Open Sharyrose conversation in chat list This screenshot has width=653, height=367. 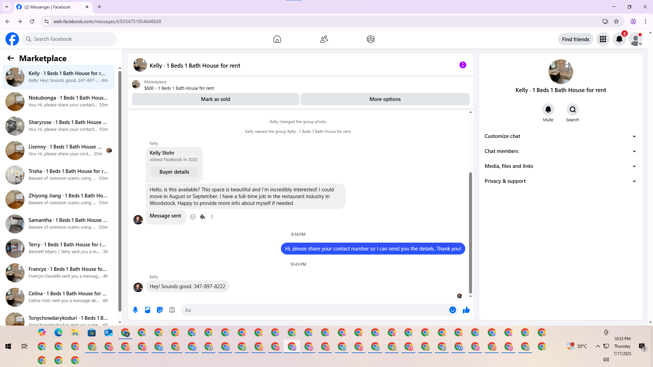click(x=59, y=126)
